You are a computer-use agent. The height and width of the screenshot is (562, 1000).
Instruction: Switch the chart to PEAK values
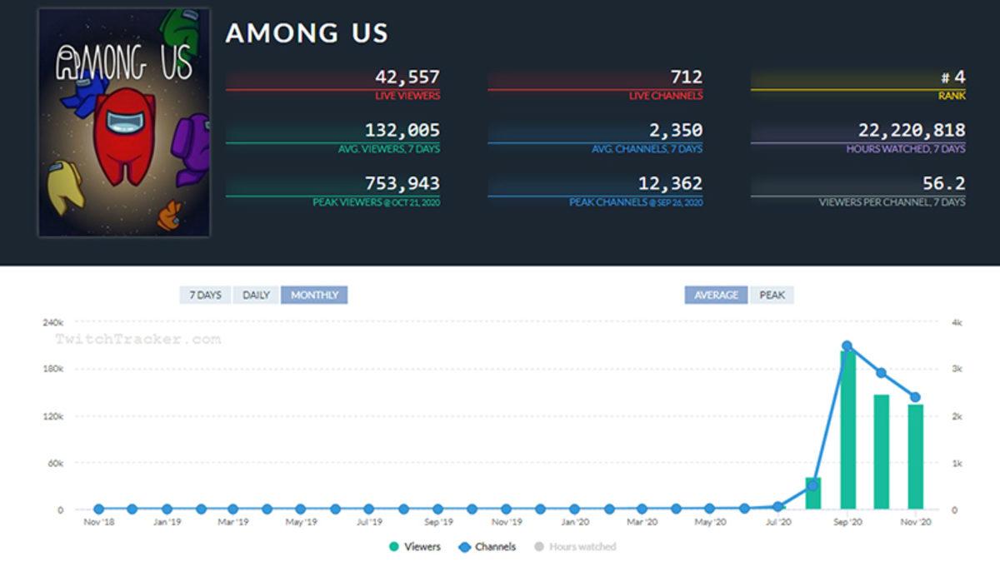[x=771, y=295]
